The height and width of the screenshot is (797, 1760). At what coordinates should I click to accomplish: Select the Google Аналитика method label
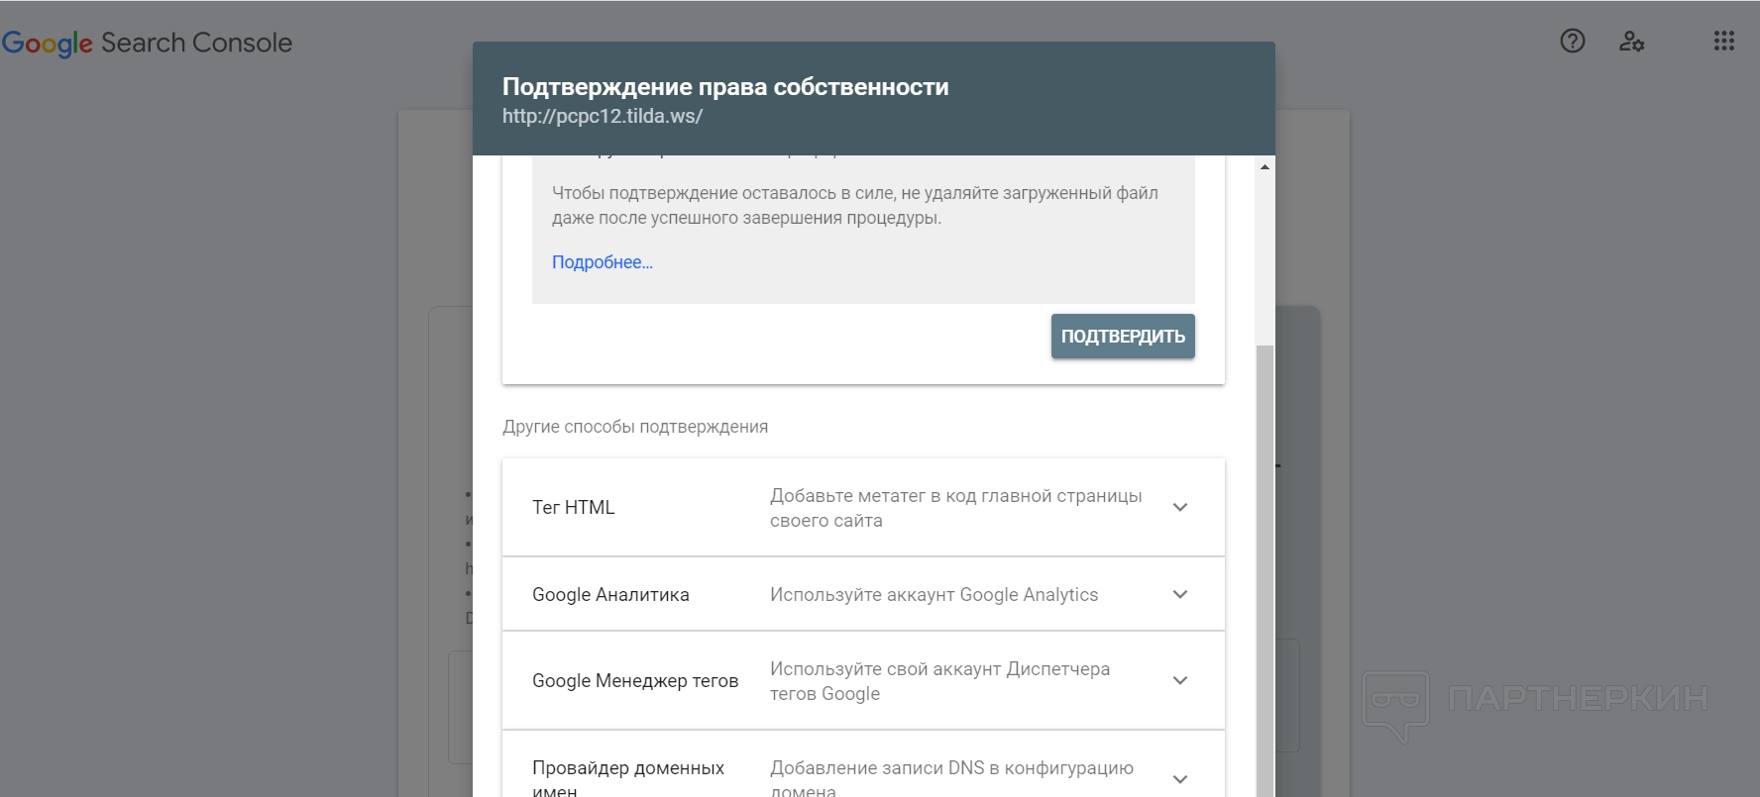point(610,594)
